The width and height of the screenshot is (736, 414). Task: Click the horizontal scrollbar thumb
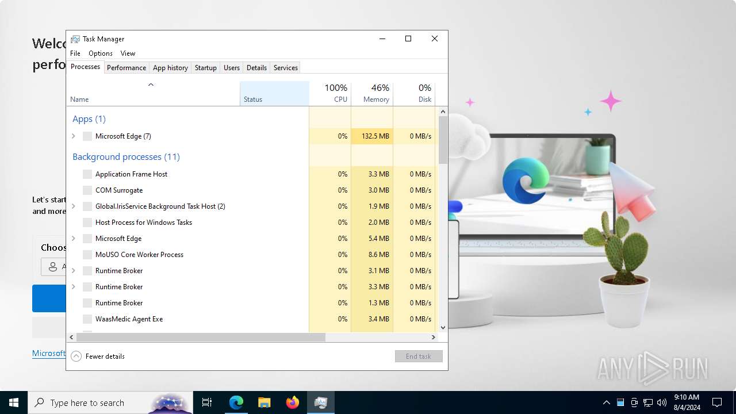coord(201,338)
